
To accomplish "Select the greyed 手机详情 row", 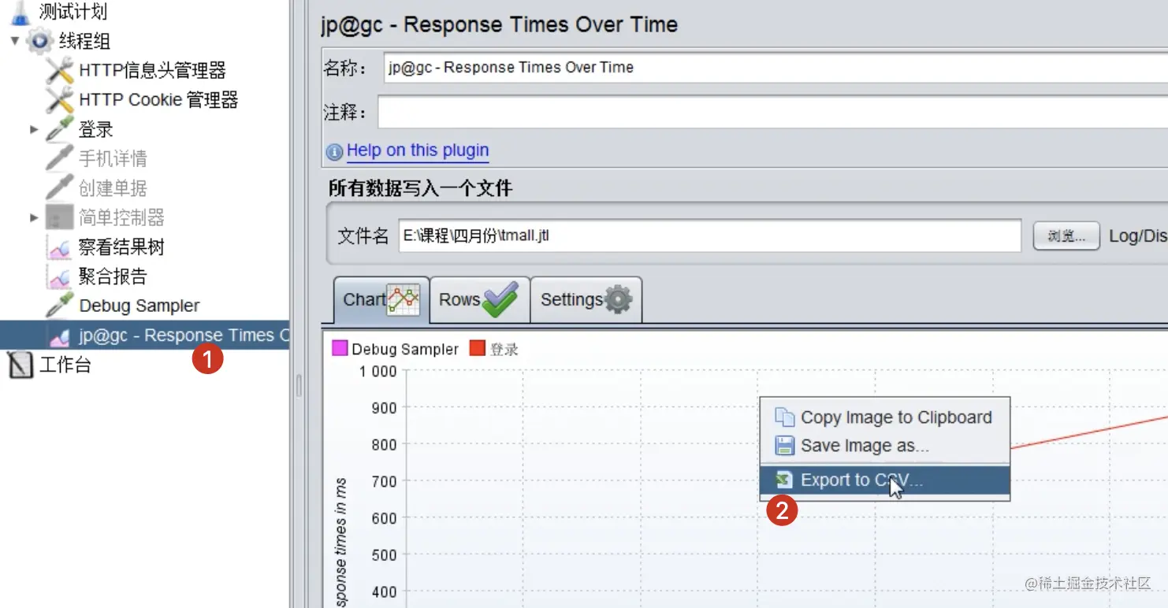I will 113,158.
